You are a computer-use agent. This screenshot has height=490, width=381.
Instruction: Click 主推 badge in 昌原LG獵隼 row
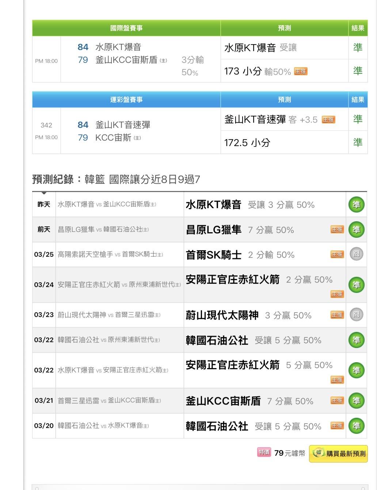click(337, 230)
